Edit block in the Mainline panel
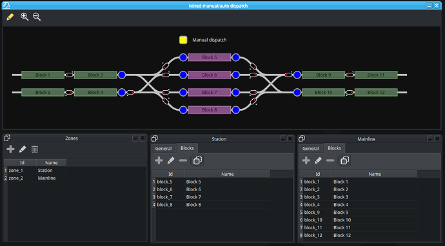Viewport: 445px width, 246px height. tap(318, 161)
